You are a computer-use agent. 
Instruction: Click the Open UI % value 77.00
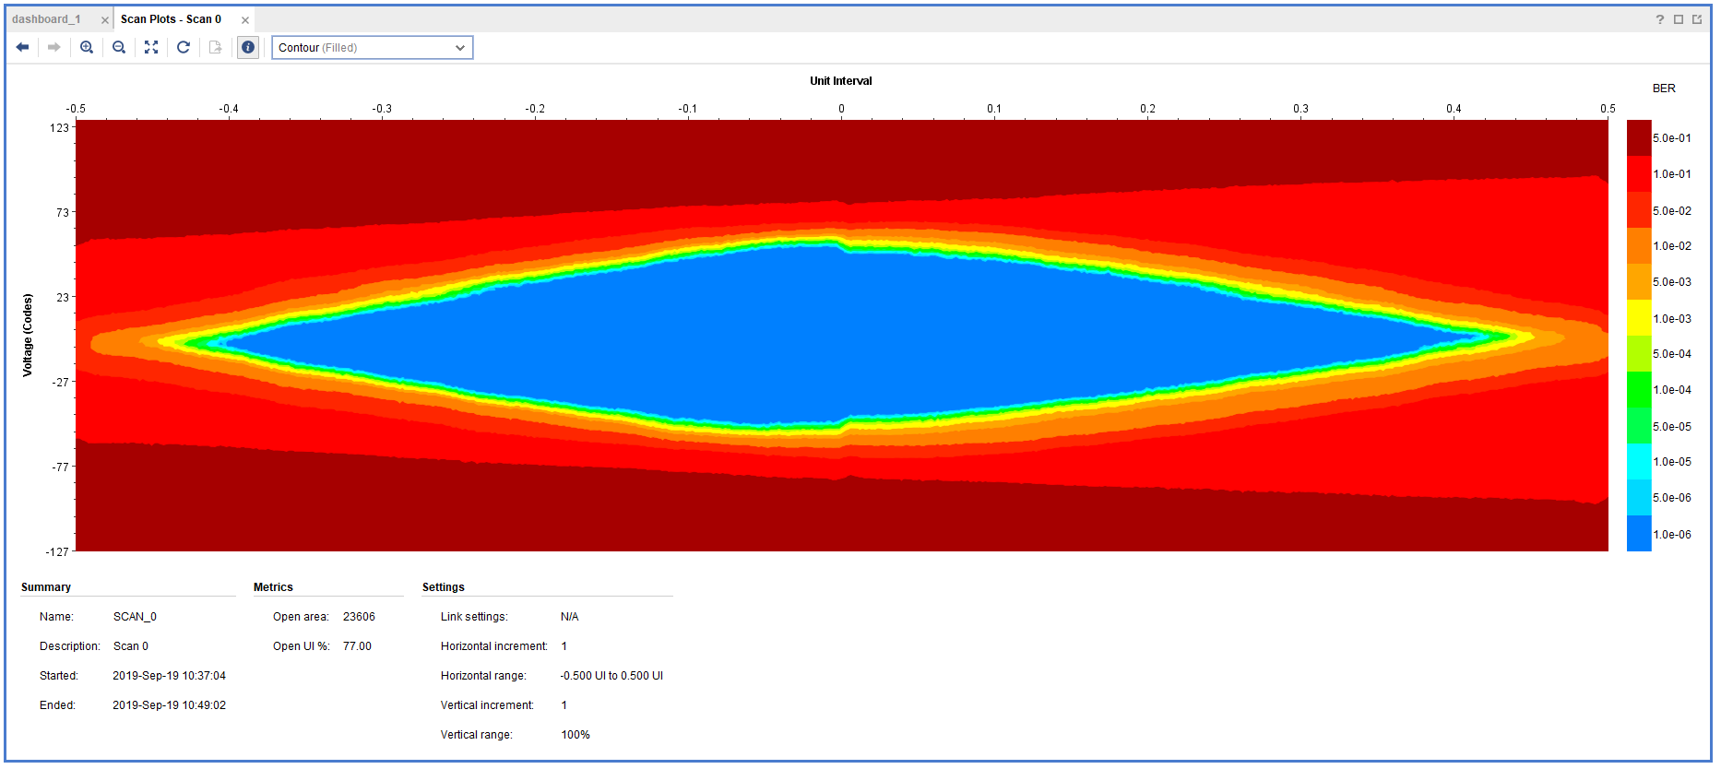[357, 646]
